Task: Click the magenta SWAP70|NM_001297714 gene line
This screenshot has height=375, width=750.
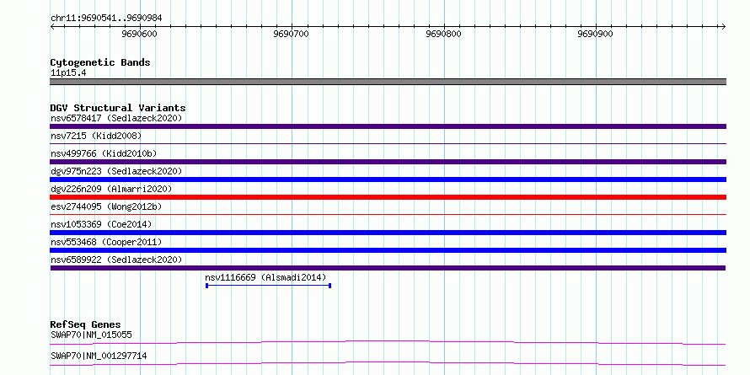Action: (x=388, y=363)
